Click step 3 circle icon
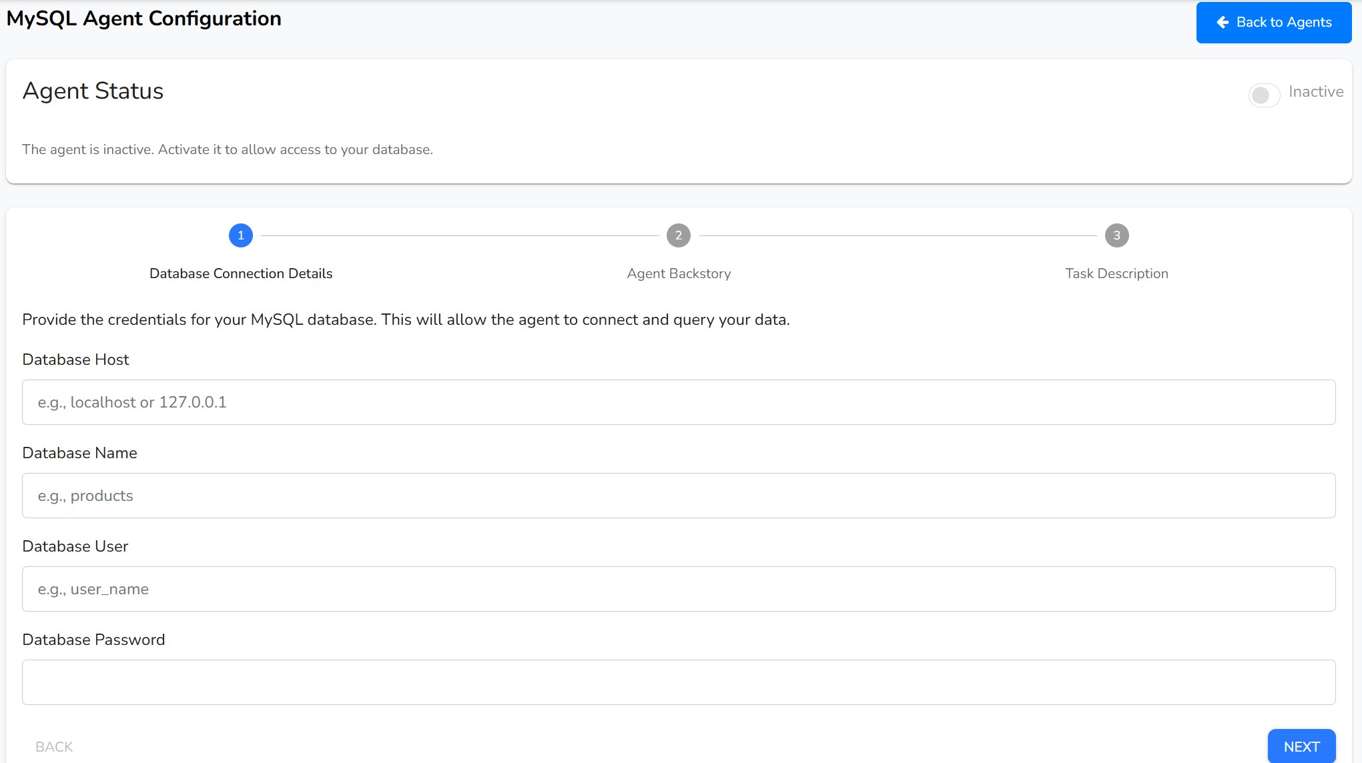The image size is (1362, 763). click(1116, 235)
